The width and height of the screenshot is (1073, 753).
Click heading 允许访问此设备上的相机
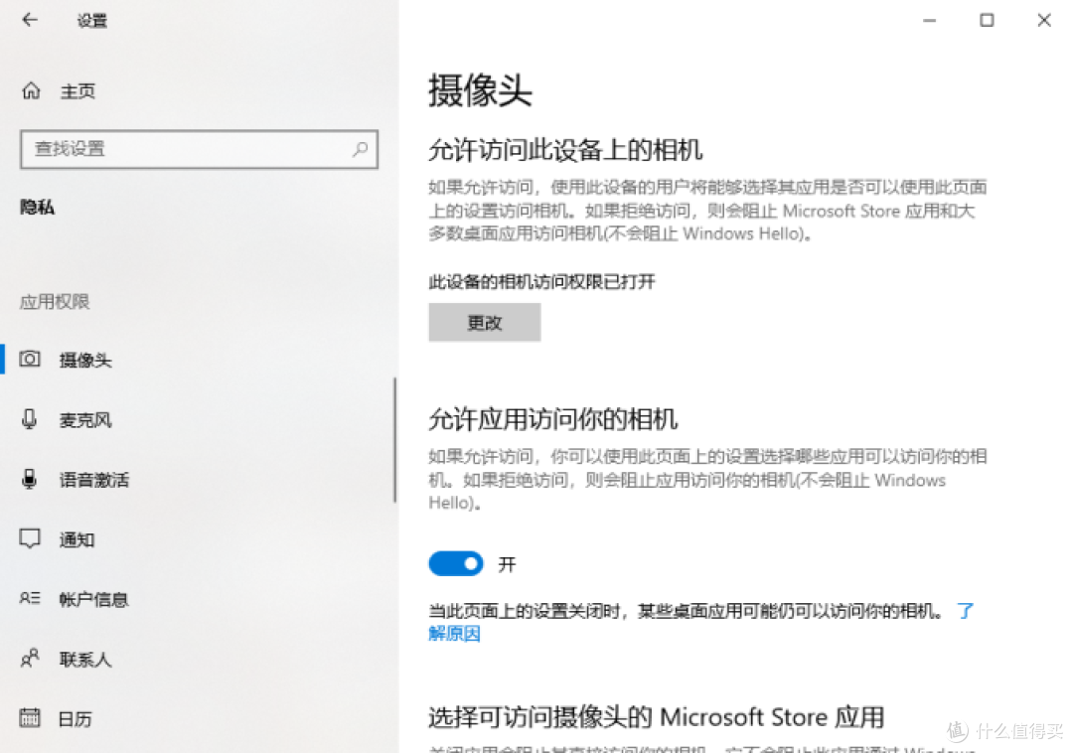(565, 150)
